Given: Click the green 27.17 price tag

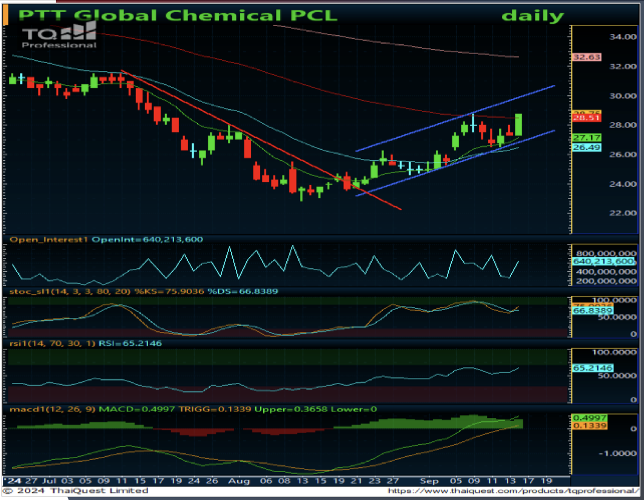Looking at the screenshot, I should click(586, 138).
